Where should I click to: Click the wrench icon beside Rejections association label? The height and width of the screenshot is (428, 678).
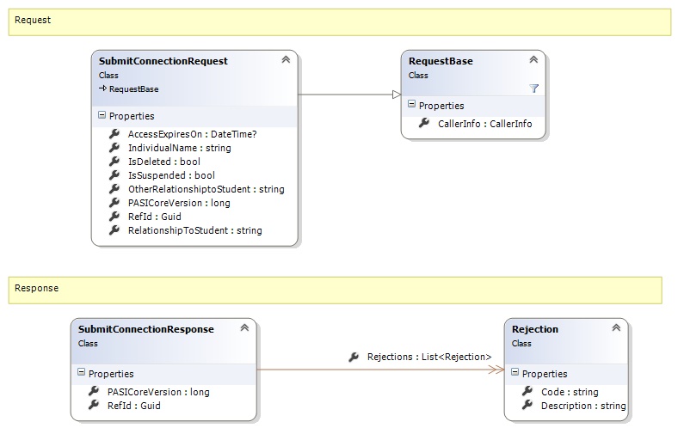point(354,357)
